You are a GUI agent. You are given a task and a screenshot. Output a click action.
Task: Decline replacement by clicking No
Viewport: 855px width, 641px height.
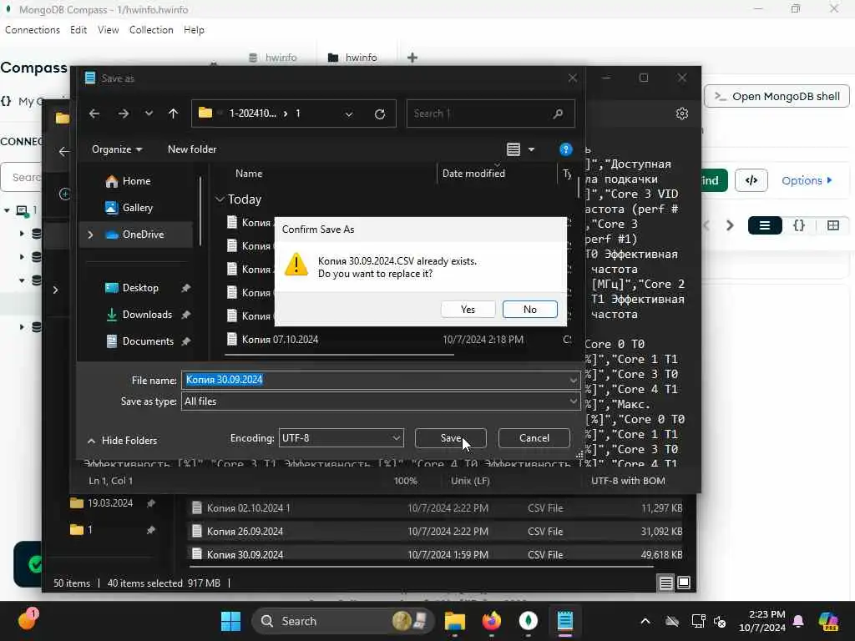click(x=529, y=309)
